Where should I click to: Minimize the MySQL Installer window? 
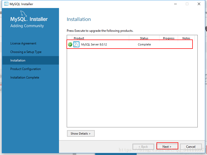pyautogui.click(x=175, y=4)
